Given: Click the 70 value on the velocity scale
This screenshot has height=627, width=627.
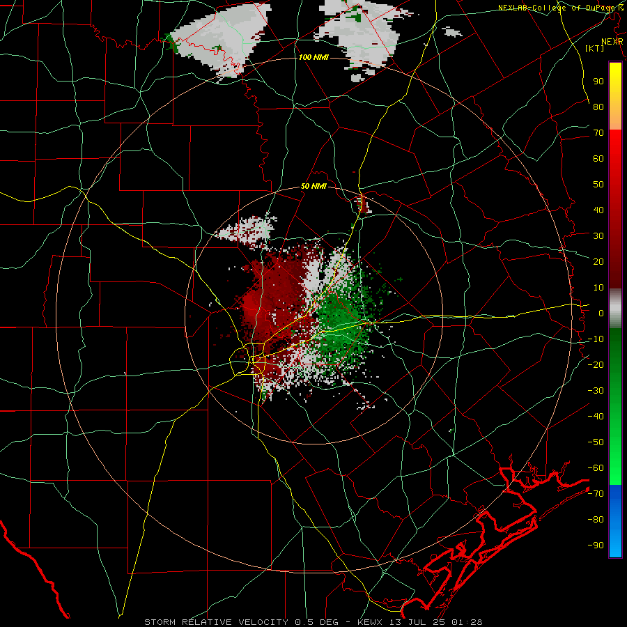Looking at the screenshot, I should click(598, 133).
